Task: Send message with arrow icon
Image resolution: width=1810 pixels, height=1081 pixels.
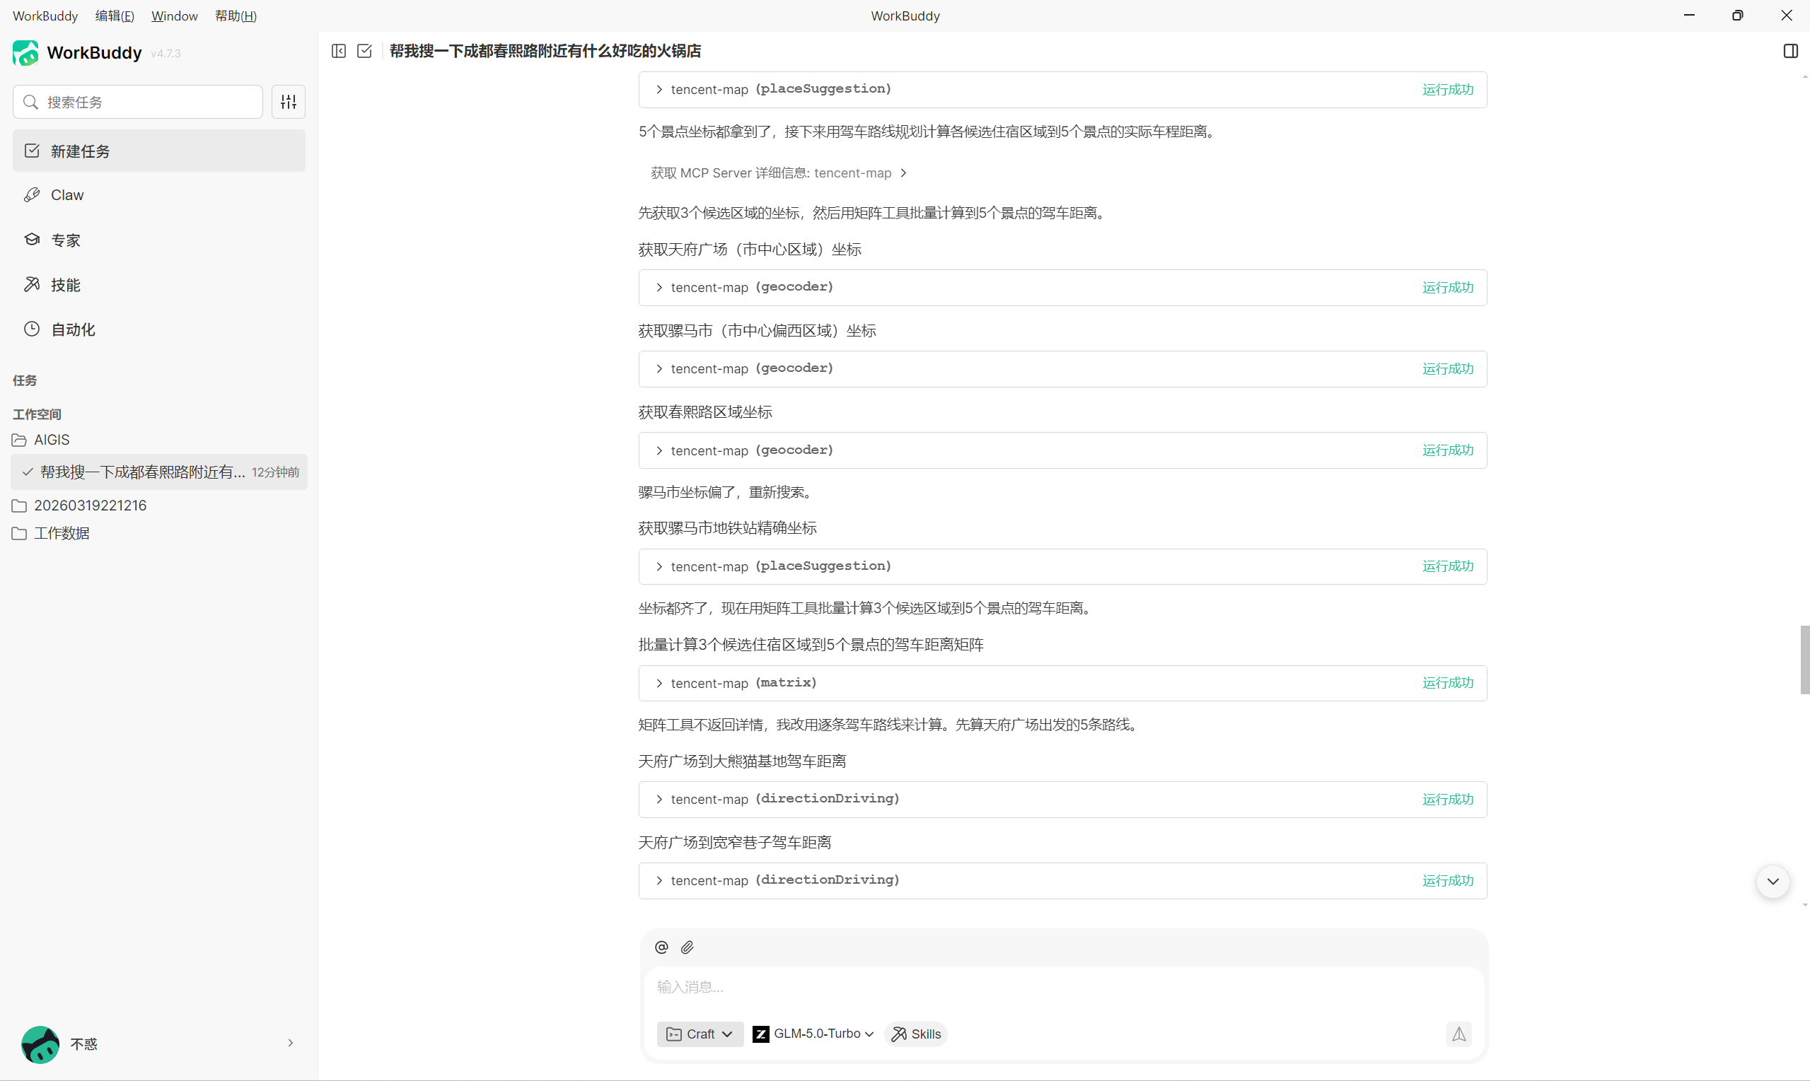Action: (1458, 1034)
